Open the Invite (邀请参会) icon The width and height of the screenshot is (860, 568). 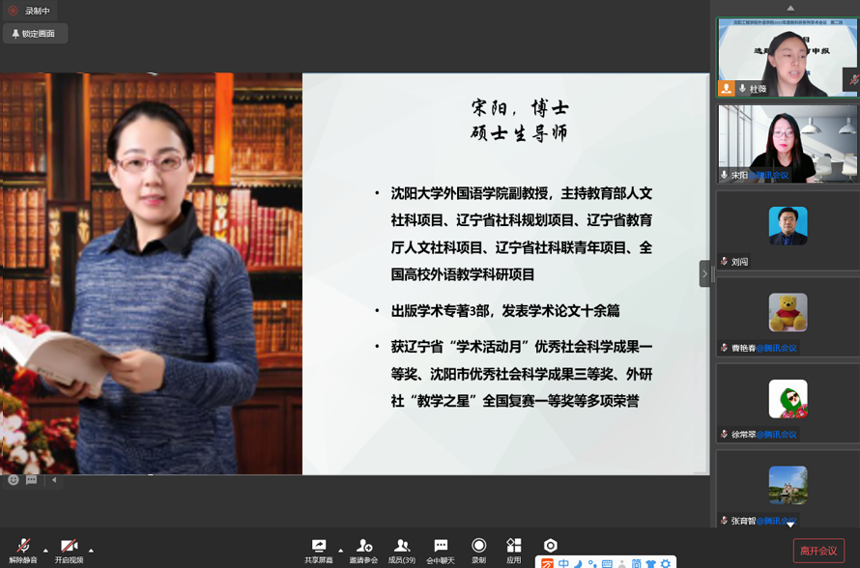tap(363, 549)
